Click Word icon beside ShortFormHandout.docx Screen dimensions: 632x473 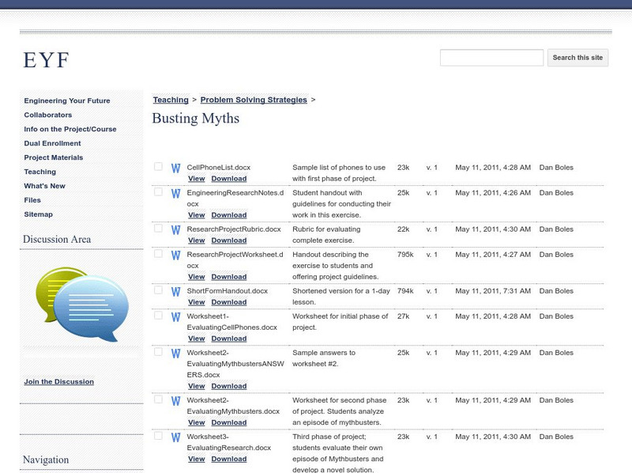pos(176,292)
